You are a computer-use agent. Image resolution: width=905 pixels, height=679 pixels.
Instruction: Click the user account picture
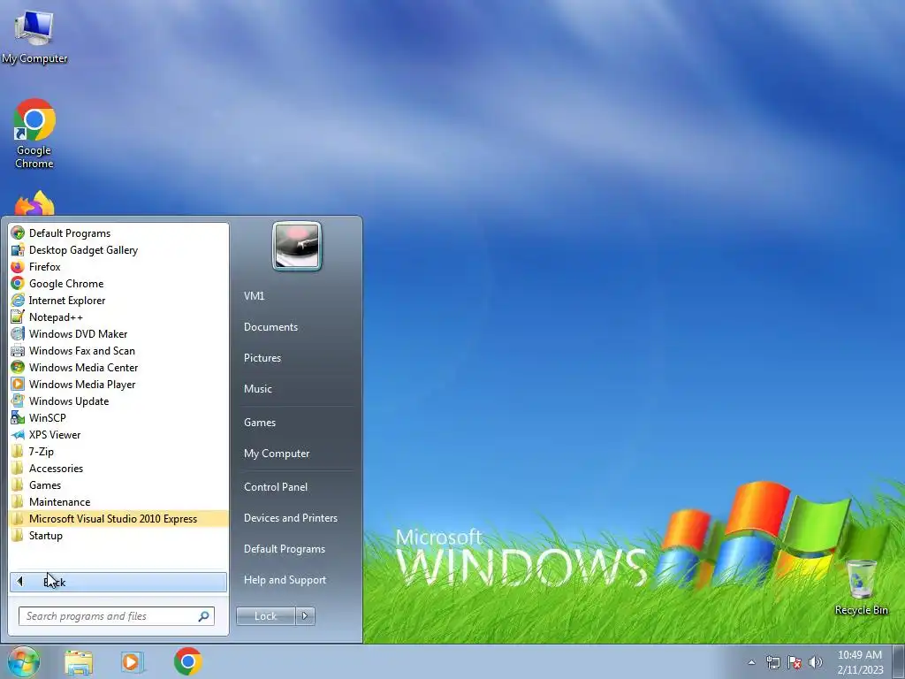click(x=297, y=246)
